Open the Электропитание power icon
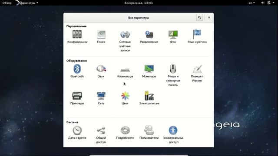This screenshot has height=156, width=278. coord(149,96)
